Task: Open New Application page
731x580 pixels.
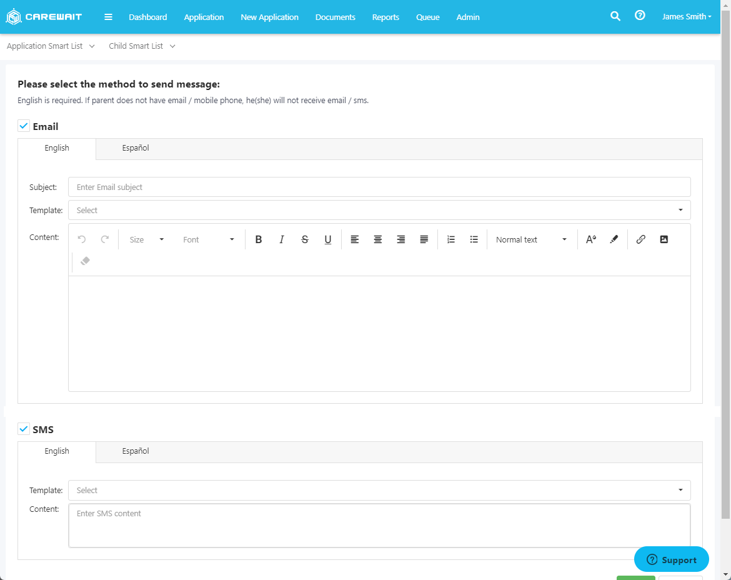Action: [269, 17]
